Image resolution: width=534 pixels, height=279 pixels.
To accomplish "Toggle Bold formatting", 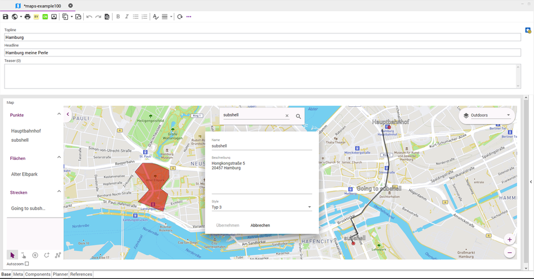I will pyautogui.click(x=118, y=16).
